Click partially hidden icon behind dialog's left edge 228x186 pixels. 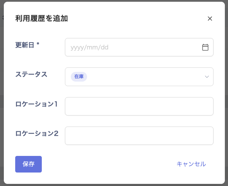pos(2,17)
